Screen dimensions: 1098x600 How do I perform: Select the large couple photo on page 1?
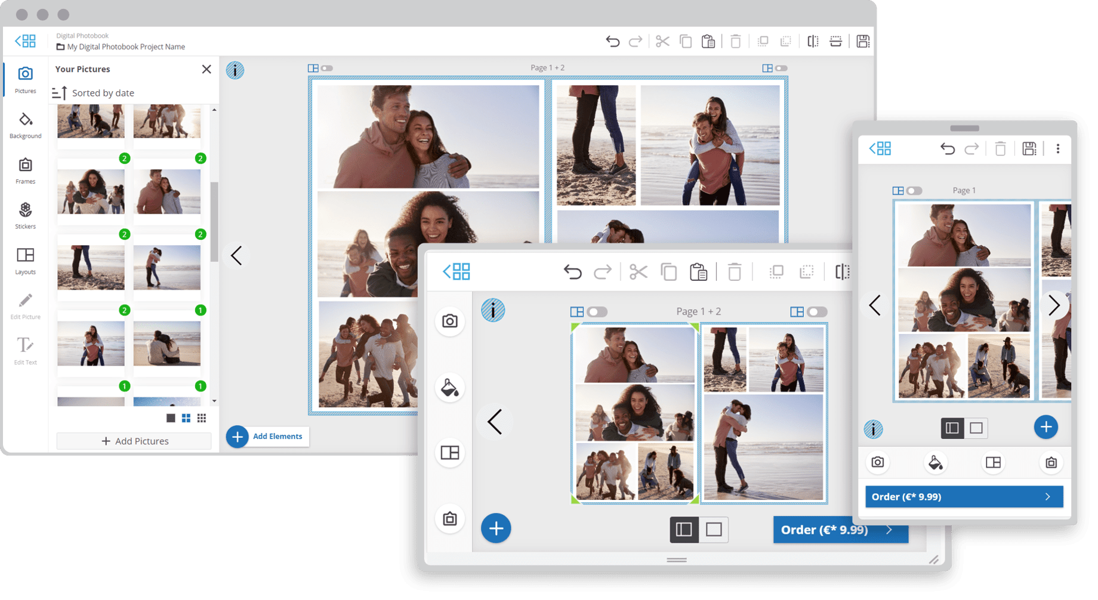428,137
